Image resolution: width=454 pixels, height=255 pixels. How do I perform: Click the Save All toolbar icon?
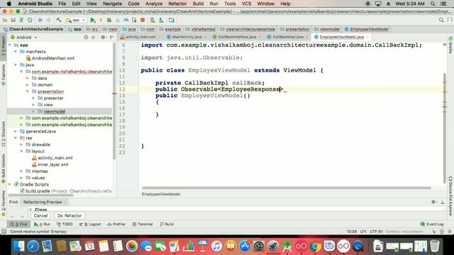13,21
